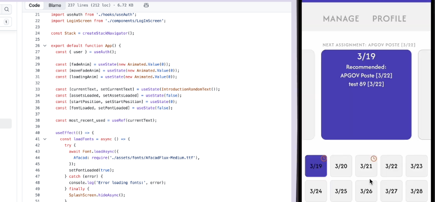Choose the 3/26 date tile
The width and height of the screenshot is (435, 202).
point(366,191)
